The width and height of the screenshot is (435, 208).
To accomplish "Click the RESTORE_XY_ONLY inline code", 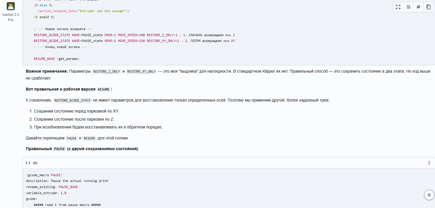I will pyautogui.click(x=141, y=71).
